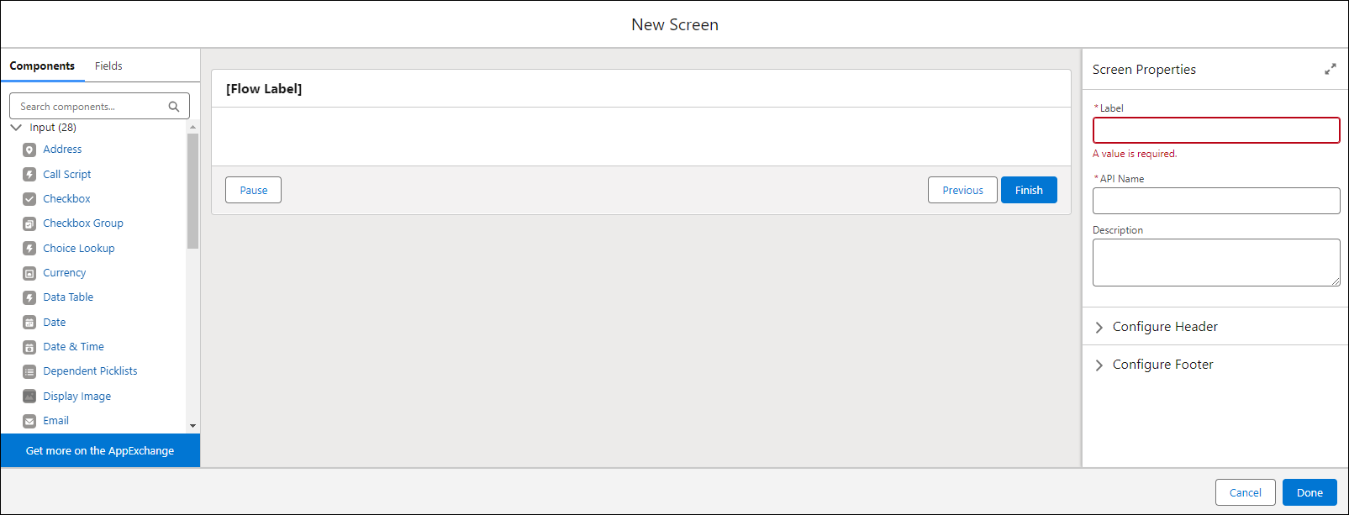The height and width of the screenshot is (515, 1349).
Task: Click the Checkbox Group component icon
Action: (29, 223)
